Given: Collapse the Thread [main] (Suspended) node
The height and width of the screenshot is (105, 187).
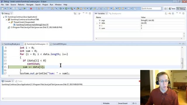Looking at the screenshot, I should (x=9, y=22).
